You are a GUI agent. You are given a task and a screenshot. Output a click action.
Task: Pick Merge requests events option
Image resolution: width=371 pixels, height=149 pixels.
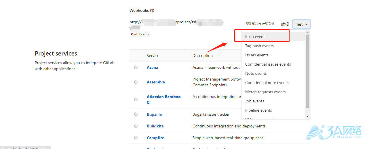point(273,92)
